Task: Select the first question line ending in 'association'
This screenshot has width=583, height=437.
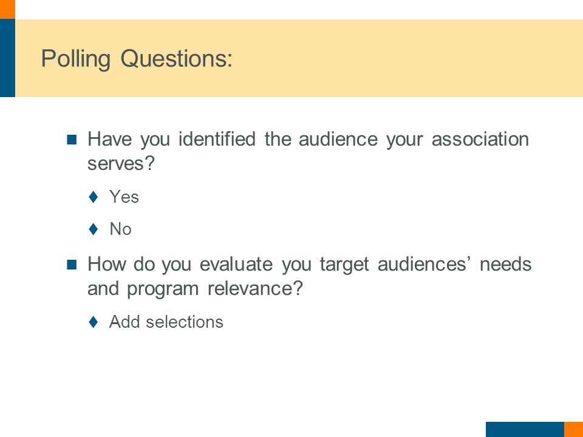Action: click(309, 140)
